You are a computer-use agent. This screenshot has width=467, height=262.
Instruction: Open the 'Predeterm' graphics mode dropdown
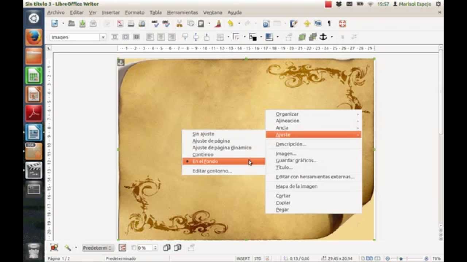[x=98, y=248]
